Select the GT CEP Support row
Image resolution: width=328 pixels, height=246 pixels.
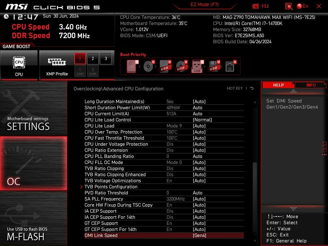(x=164, y=223)
